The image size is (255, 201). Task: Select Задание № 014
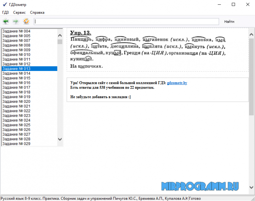(x=30, y=73)
